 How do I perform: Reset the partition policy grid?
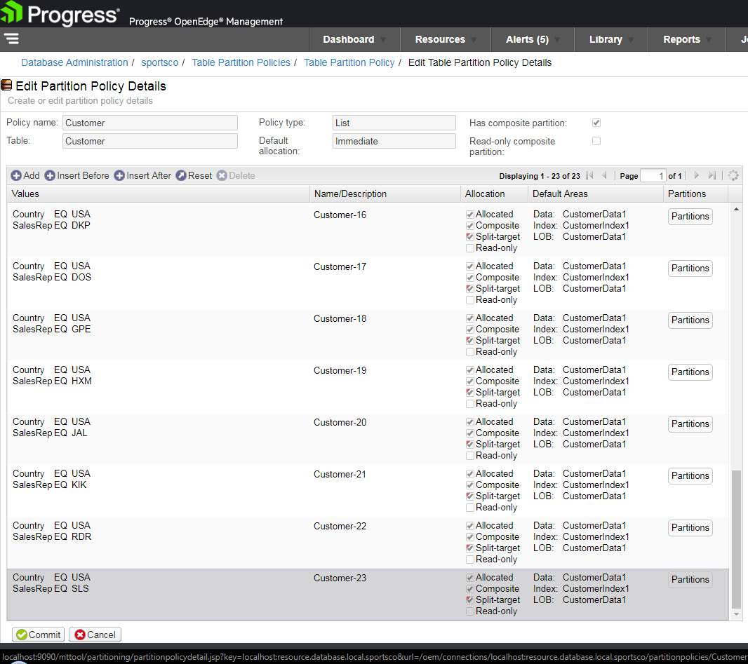[194, 175]
